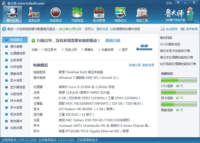Open the 高级工具 toolkit icon
The image size is (200, 143).
[x=142, y=14]
